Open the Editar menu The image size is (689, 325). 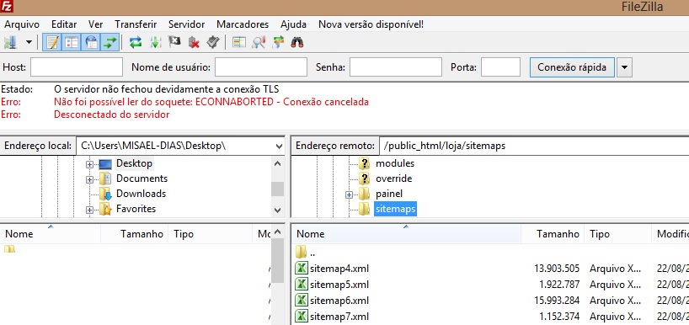(x=64, y=24)
